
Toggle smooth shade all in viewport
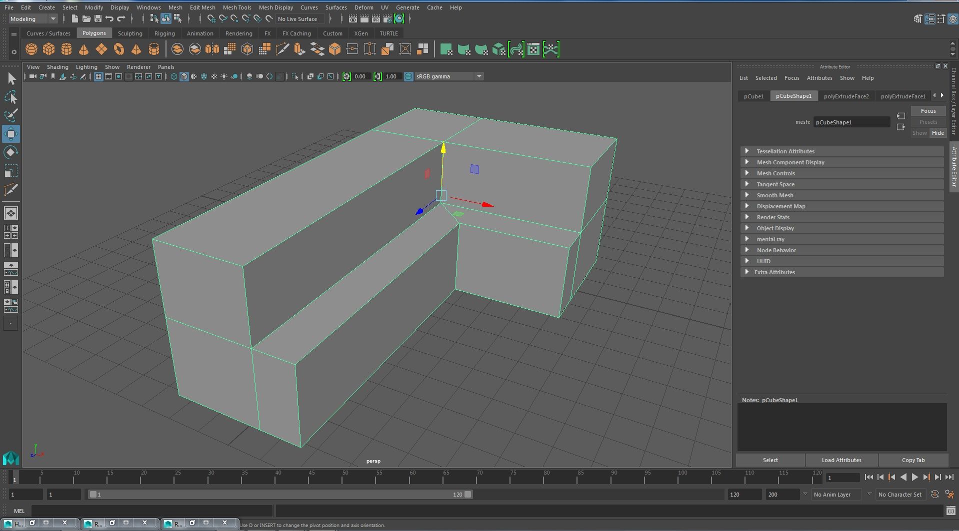(184, 76)
